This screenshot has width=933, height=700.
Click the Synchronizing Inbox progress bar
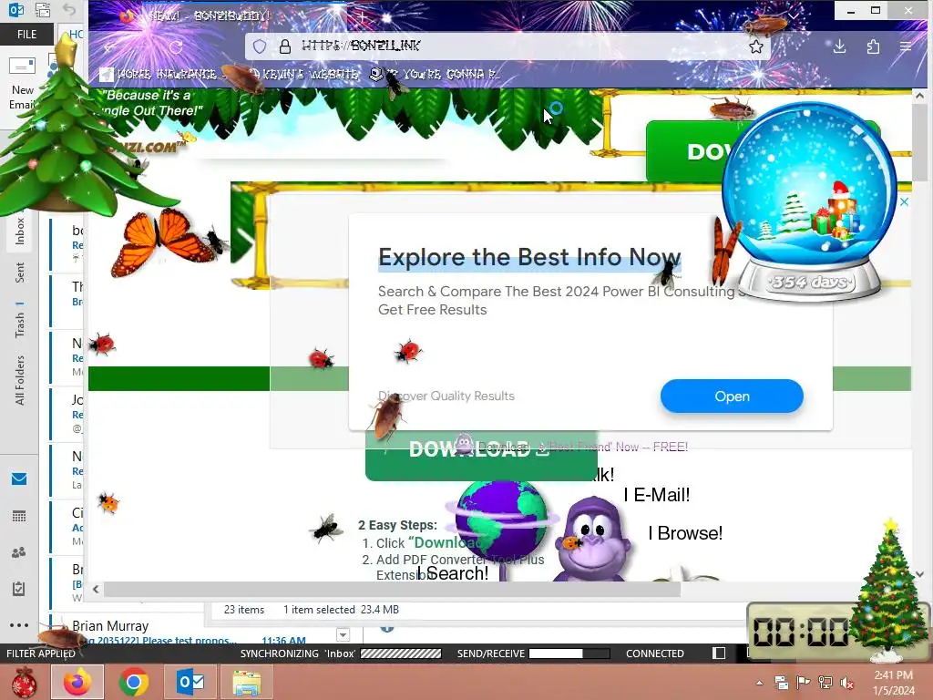click(401, 653)
